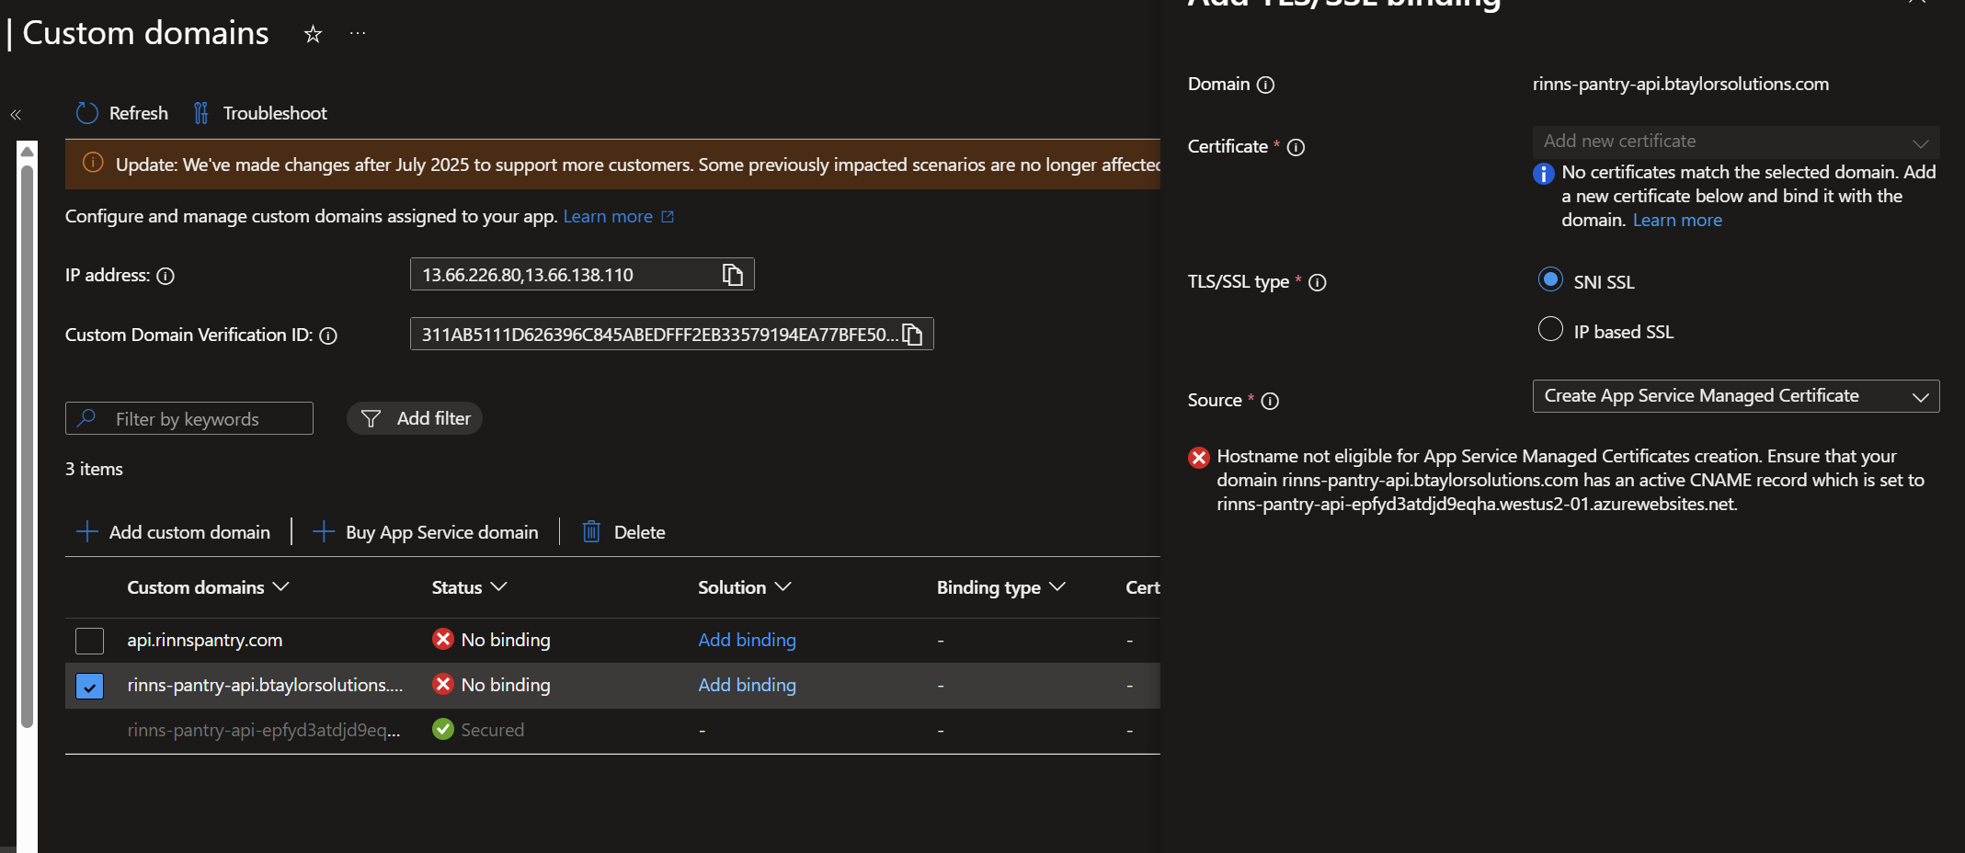Click the update notice info icon in banner

93,164
